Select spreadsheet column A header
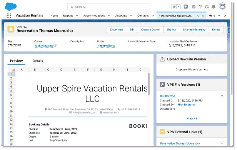Viewport: 237px width, 150px height. tap(22, 70)
